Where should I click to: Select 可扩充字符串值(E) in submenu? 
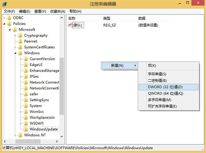coord(169,106)
